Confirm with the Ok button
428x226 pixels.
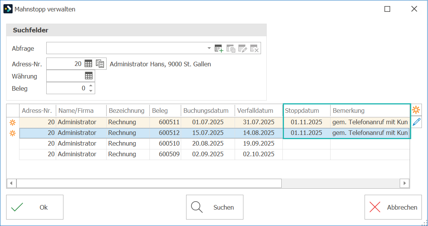(x=35, y=207)
